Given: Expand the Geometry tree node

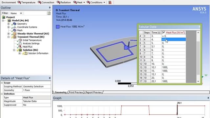Looking at the screenshot, I should point(9,24).
